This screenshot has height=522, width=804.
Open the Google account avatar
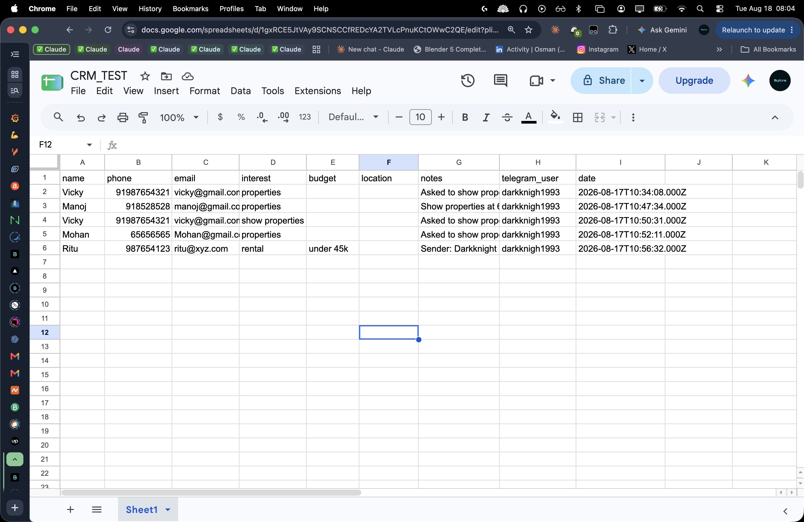[780, 80]
